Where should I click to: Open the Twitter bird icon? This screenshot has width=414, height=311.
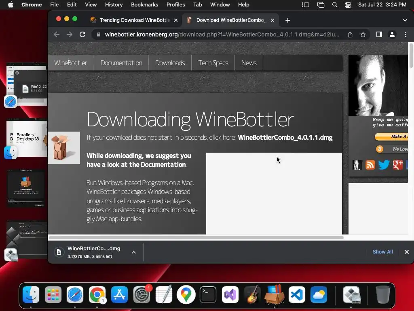click(384, 165)
